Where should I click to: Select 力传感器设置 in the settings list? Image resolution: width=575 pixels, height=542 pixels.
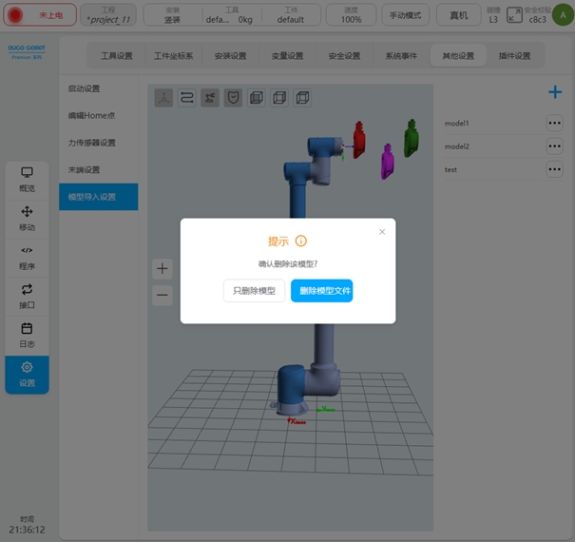(92, 143)
